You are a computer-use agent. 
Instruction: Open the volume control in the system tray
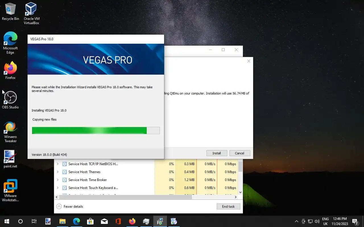(317, 221)
